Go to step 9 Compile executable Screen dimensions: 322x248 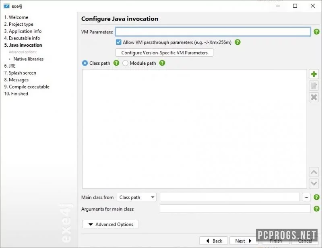27,87
